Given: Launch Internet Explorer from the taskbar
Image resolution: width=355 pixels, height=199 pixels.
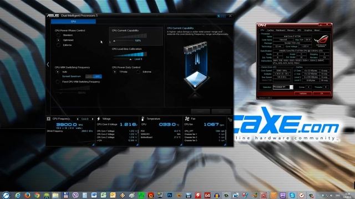Looking at the screenshot, I should (x=18, y=195).
